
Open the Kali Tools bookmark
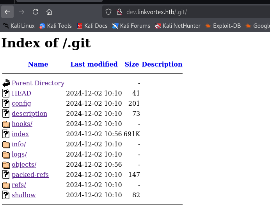pyautogui.click(x=55, y=26)
